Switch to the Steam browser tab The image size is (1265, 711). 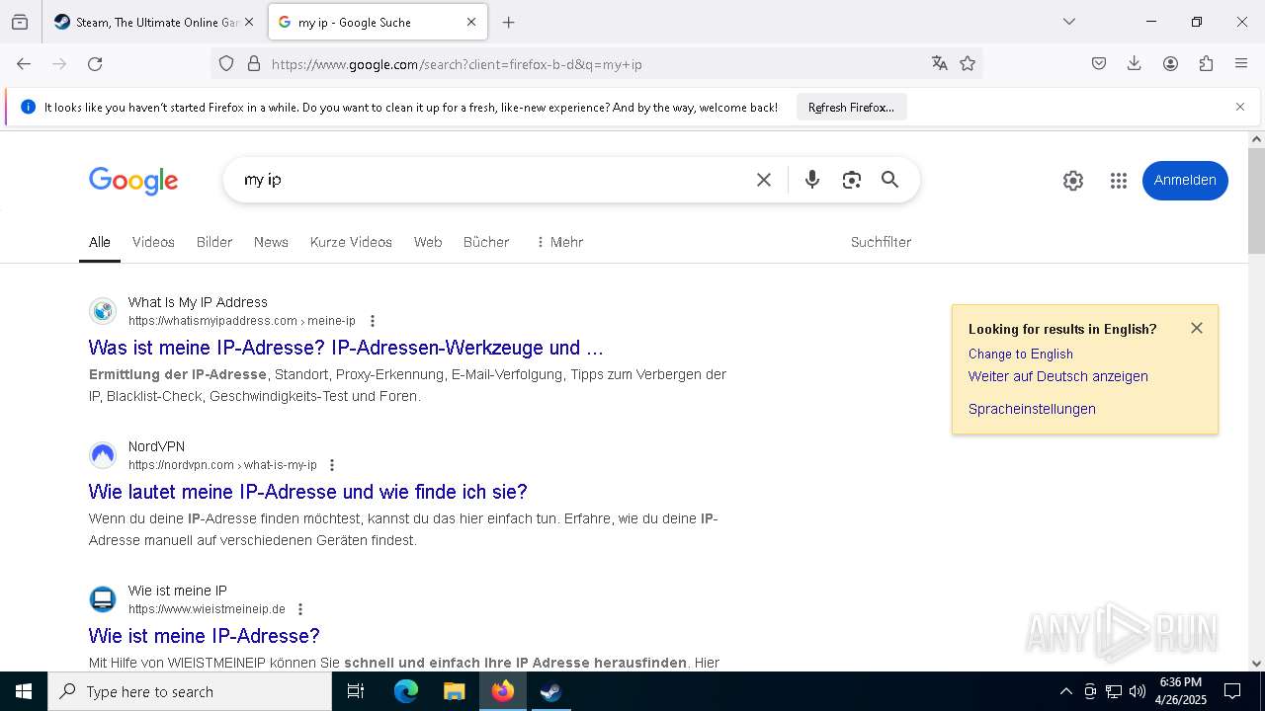[153, 22]
